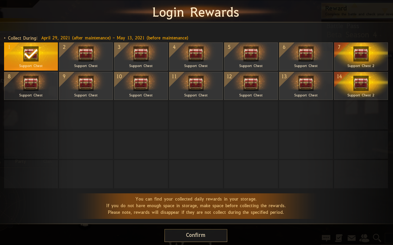Select the collected Day 1 Support Chest
393x245 pixels.
click(31, 57)
